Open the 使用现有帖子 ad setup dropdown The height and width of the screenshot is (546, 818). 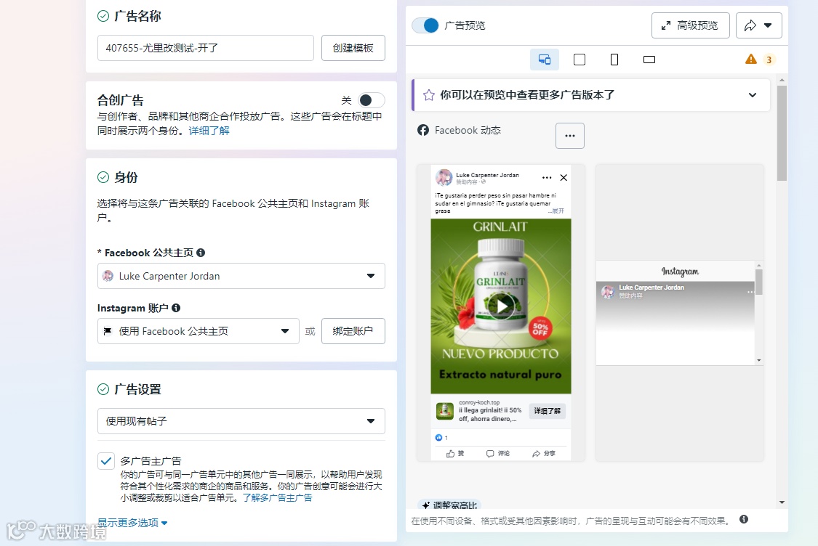point(241,421)
